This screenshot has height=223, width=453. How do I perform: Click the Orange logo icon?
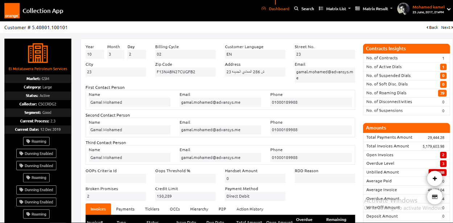pos(12,11)
